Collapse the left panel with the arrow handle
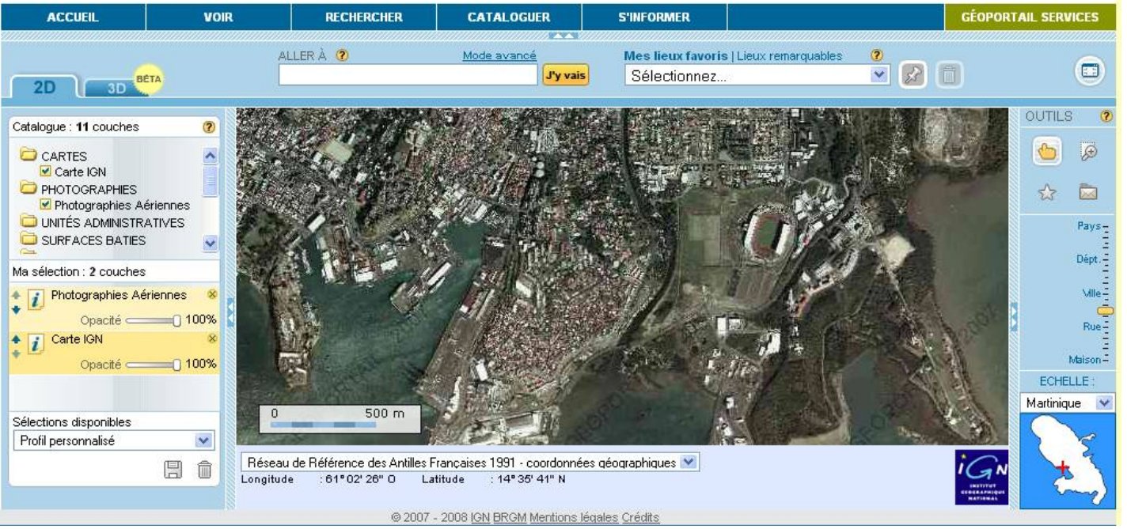This screenshot has height=529, width=1127. (x=230, y=312)
